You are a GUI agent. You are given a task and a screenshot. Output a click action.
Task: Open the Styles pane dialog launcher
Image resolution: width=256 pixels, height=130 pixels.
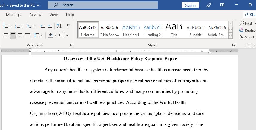click(234, 45)
